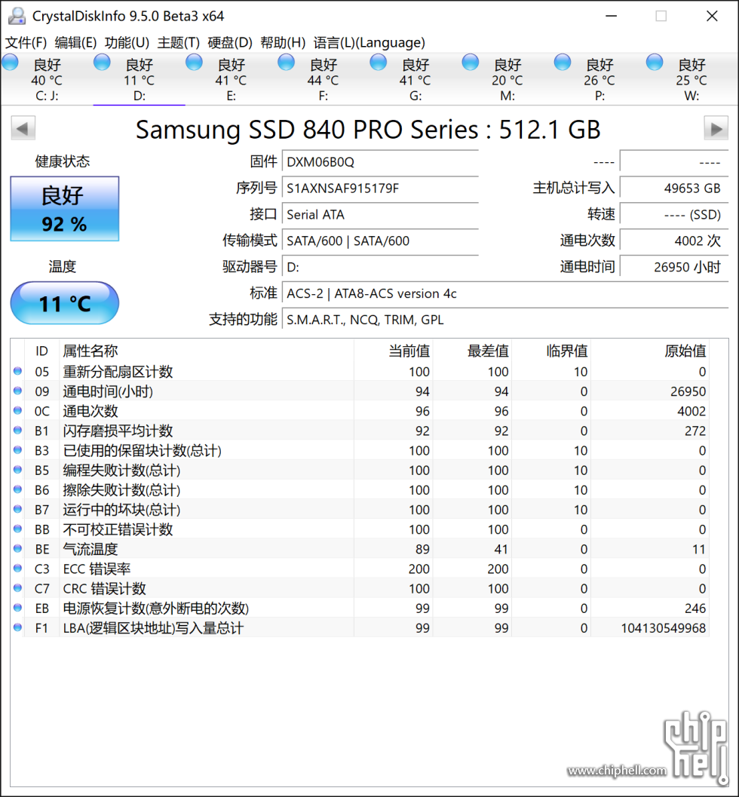
Task: Click status dot for attribute C3 row
Action: pyautogui.click(x=18, y=569)
